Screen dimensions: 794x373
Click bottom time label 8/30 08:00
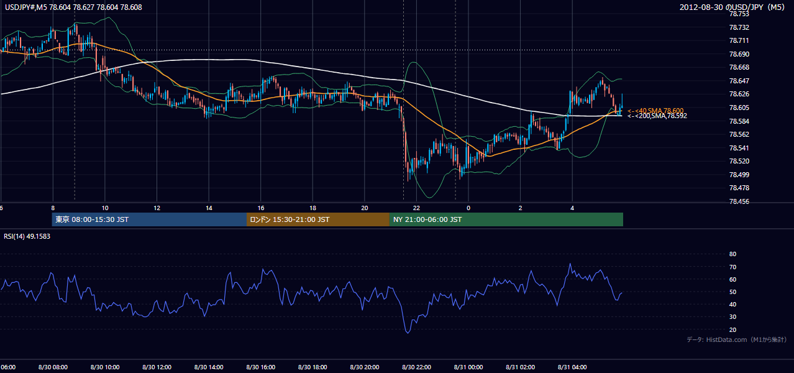tap(53, 367)
